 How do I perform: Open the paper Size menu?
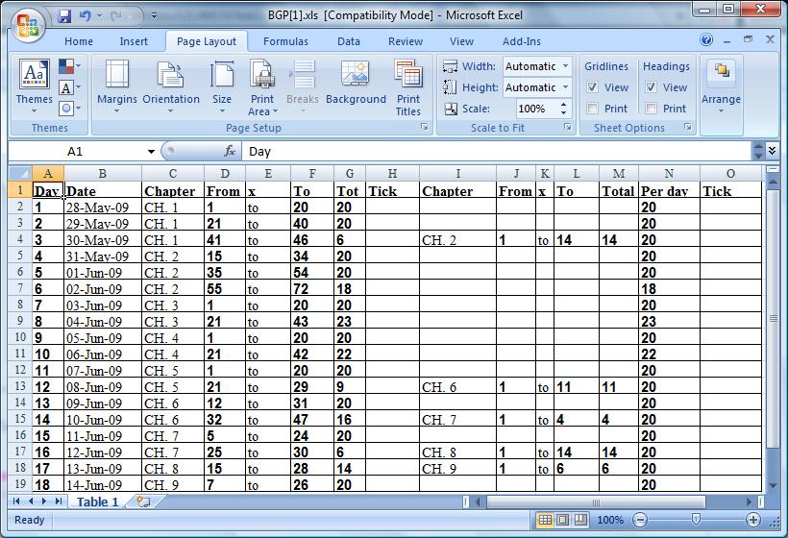pos(222,86)
